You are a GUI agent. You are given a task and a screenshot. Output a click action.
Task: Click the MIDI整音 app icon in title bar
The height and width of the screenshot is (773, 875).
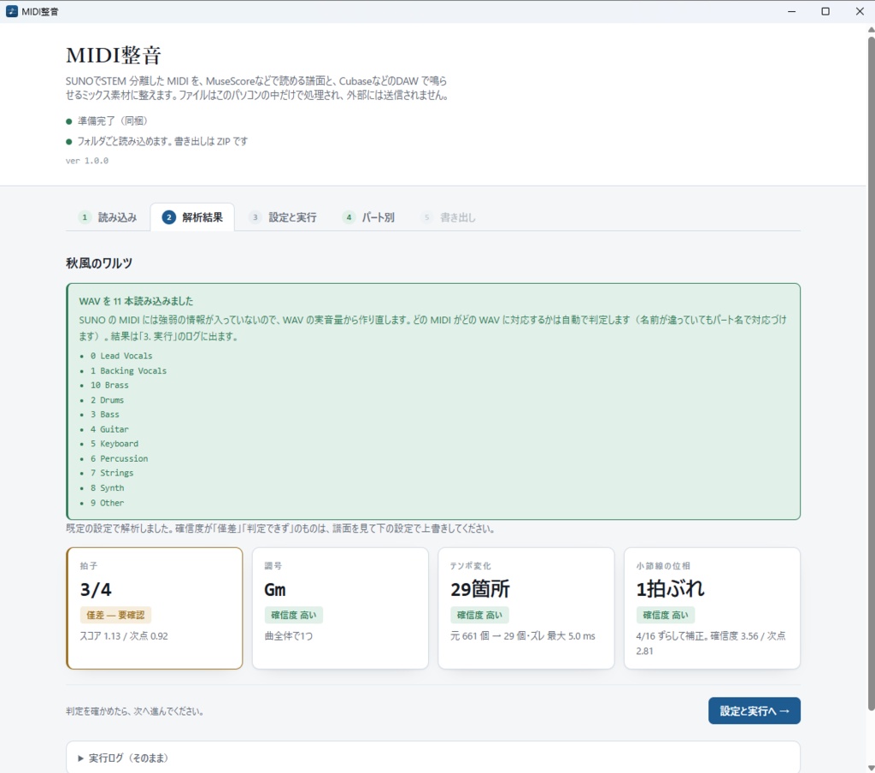(12, 11)
